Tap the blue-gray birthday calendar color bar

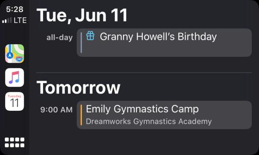81,43
